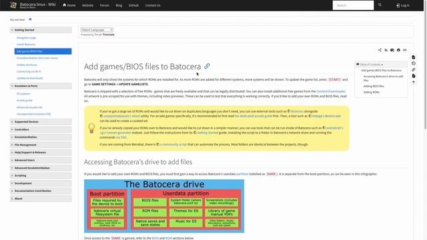Jump to Accessing Batocera's drive in contents
The width and height of the screenshot is (427, 240).
click(383, 79)
